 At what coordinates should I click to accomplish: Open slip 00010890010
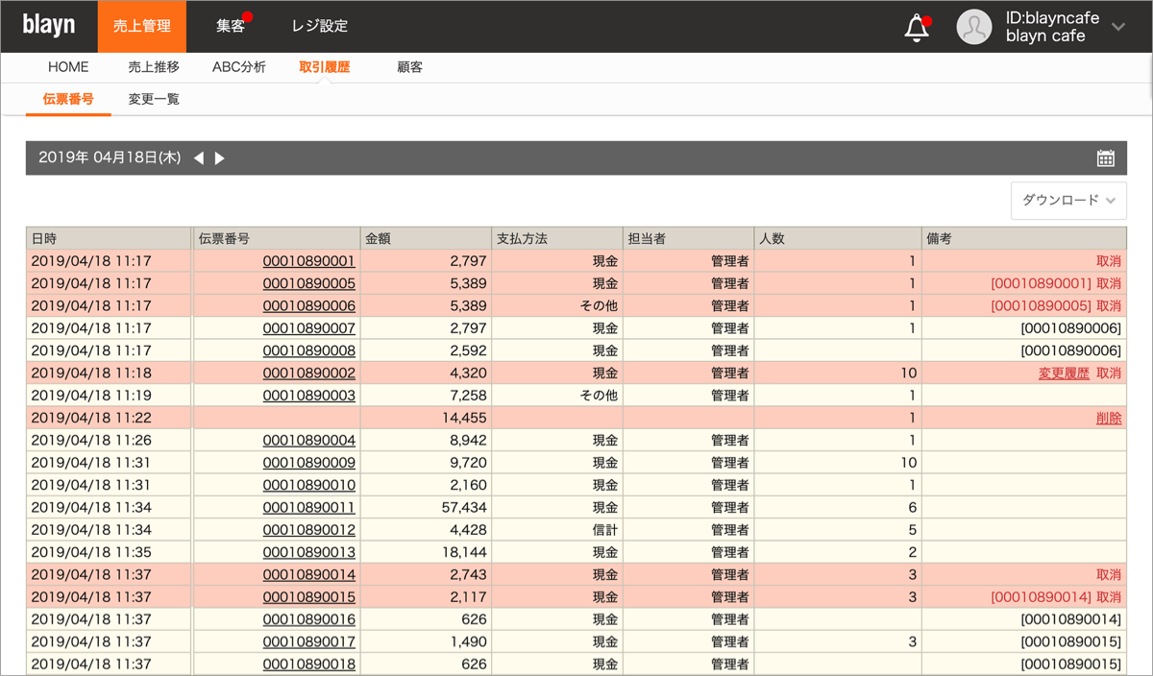(x=308, y=485)
